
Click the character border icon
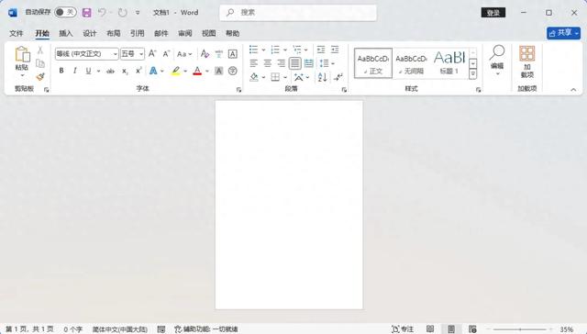point(232,54)
